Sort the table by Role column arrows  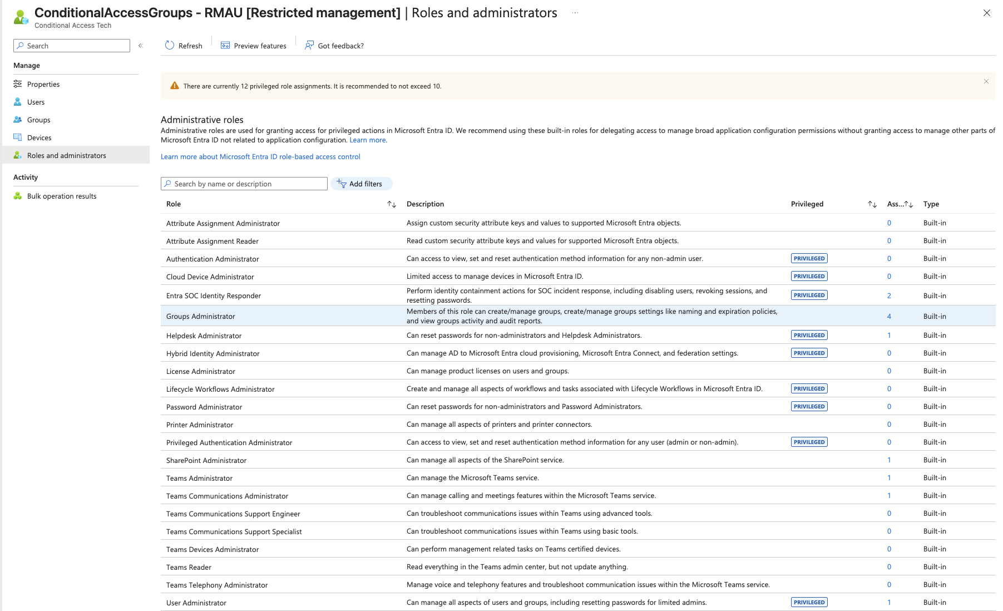[x=392, y=204]
